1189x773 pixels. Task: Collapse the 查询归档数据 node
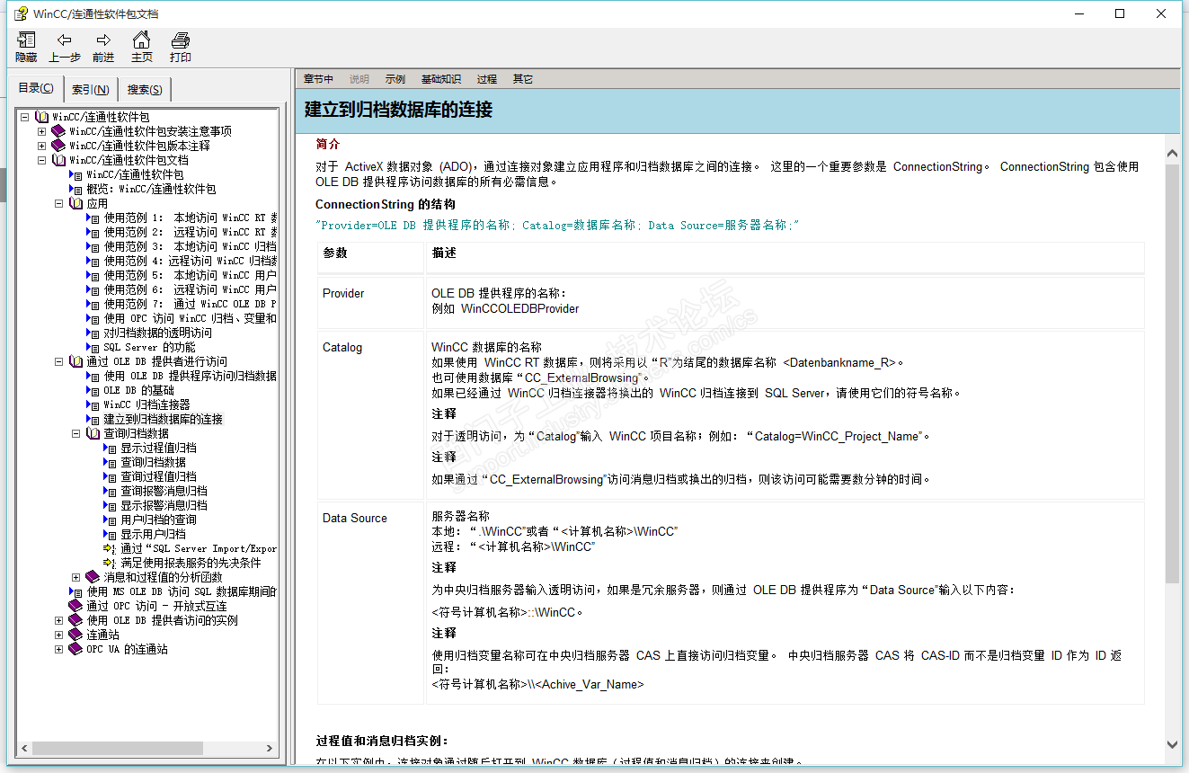click(x=75, y=433)
